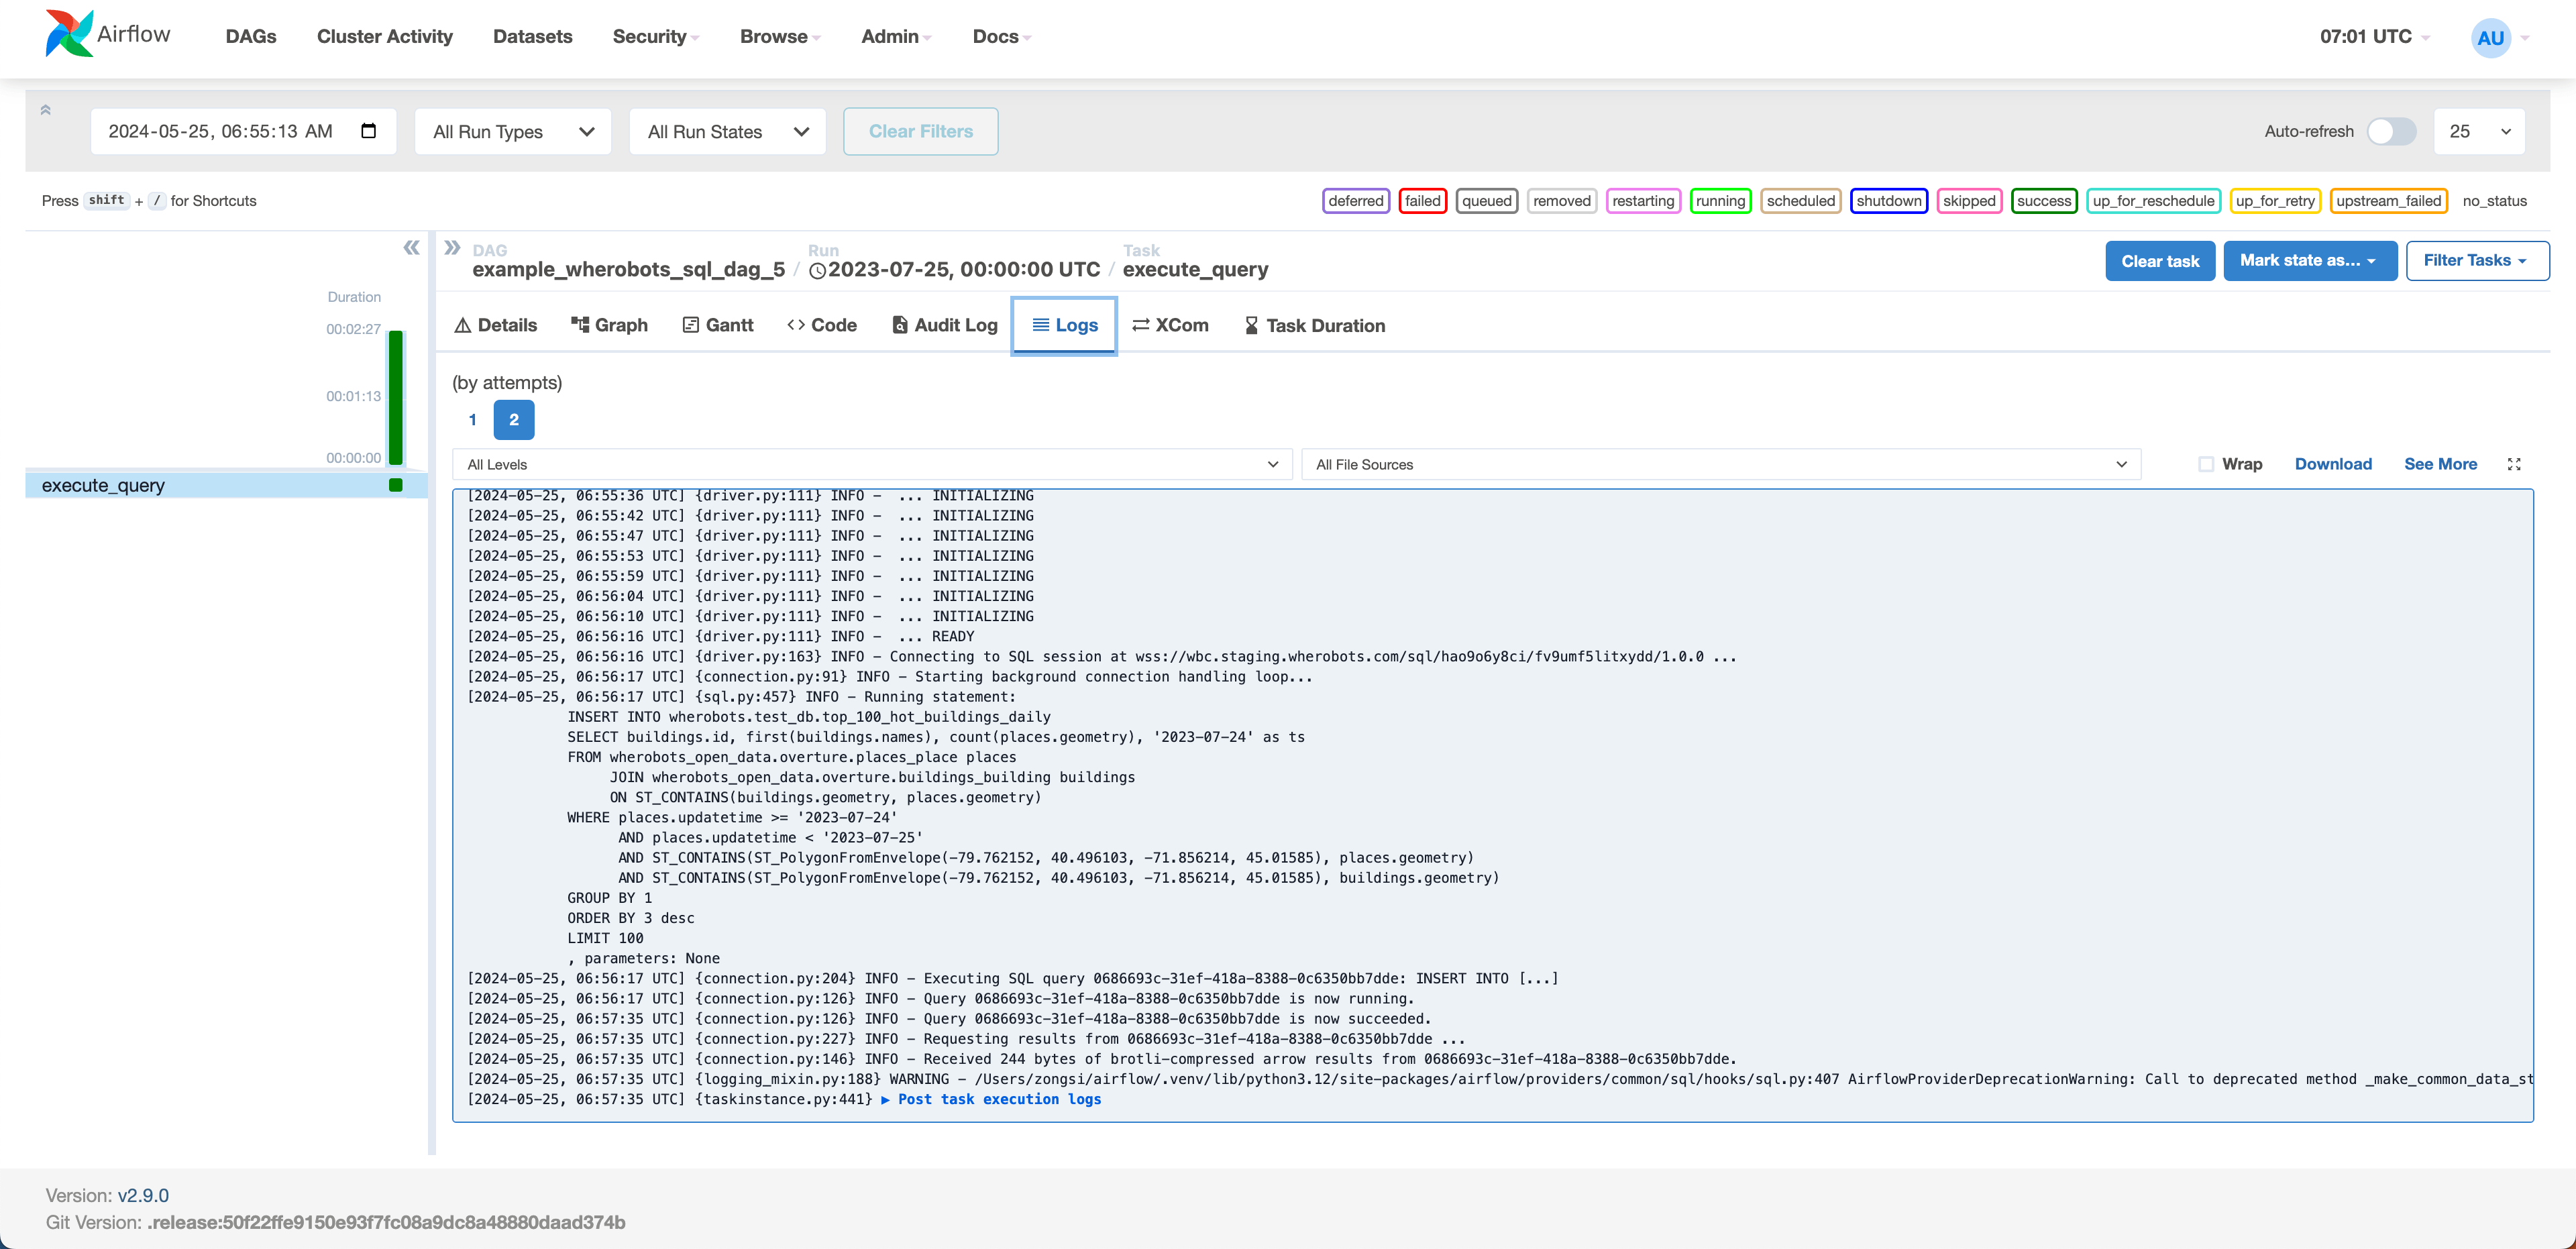Click the deferred status legend badge
The height and width of the screenshot is (1249, 2576).
[x=1356, y=201]
